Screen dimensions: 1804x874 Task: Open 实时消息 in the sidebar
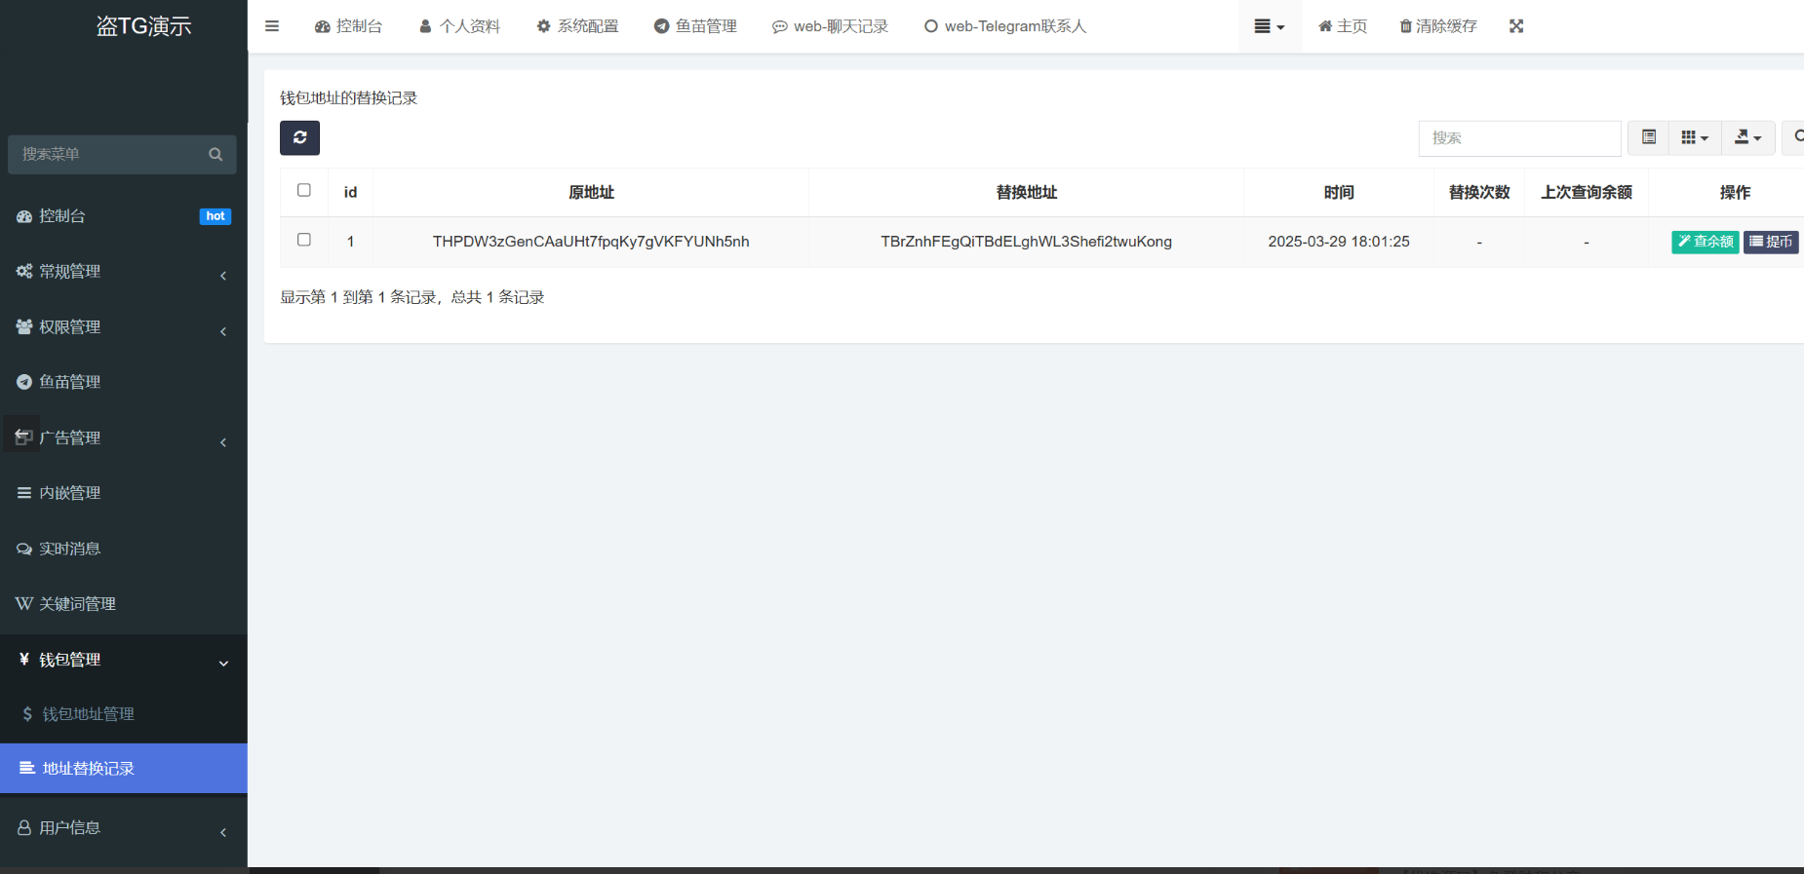pos(123,550)
